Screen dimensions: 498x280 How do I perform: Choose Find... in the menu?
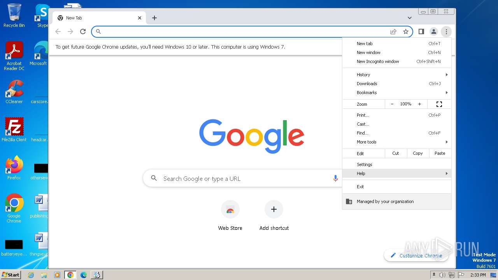pyautogui.click(x=397, y=133)
